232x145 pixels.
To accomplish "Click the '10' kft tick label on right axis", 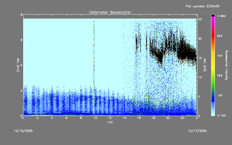I will [200, 77].
